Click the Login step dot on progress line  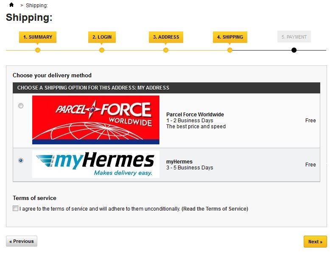[x=102, y=50]
